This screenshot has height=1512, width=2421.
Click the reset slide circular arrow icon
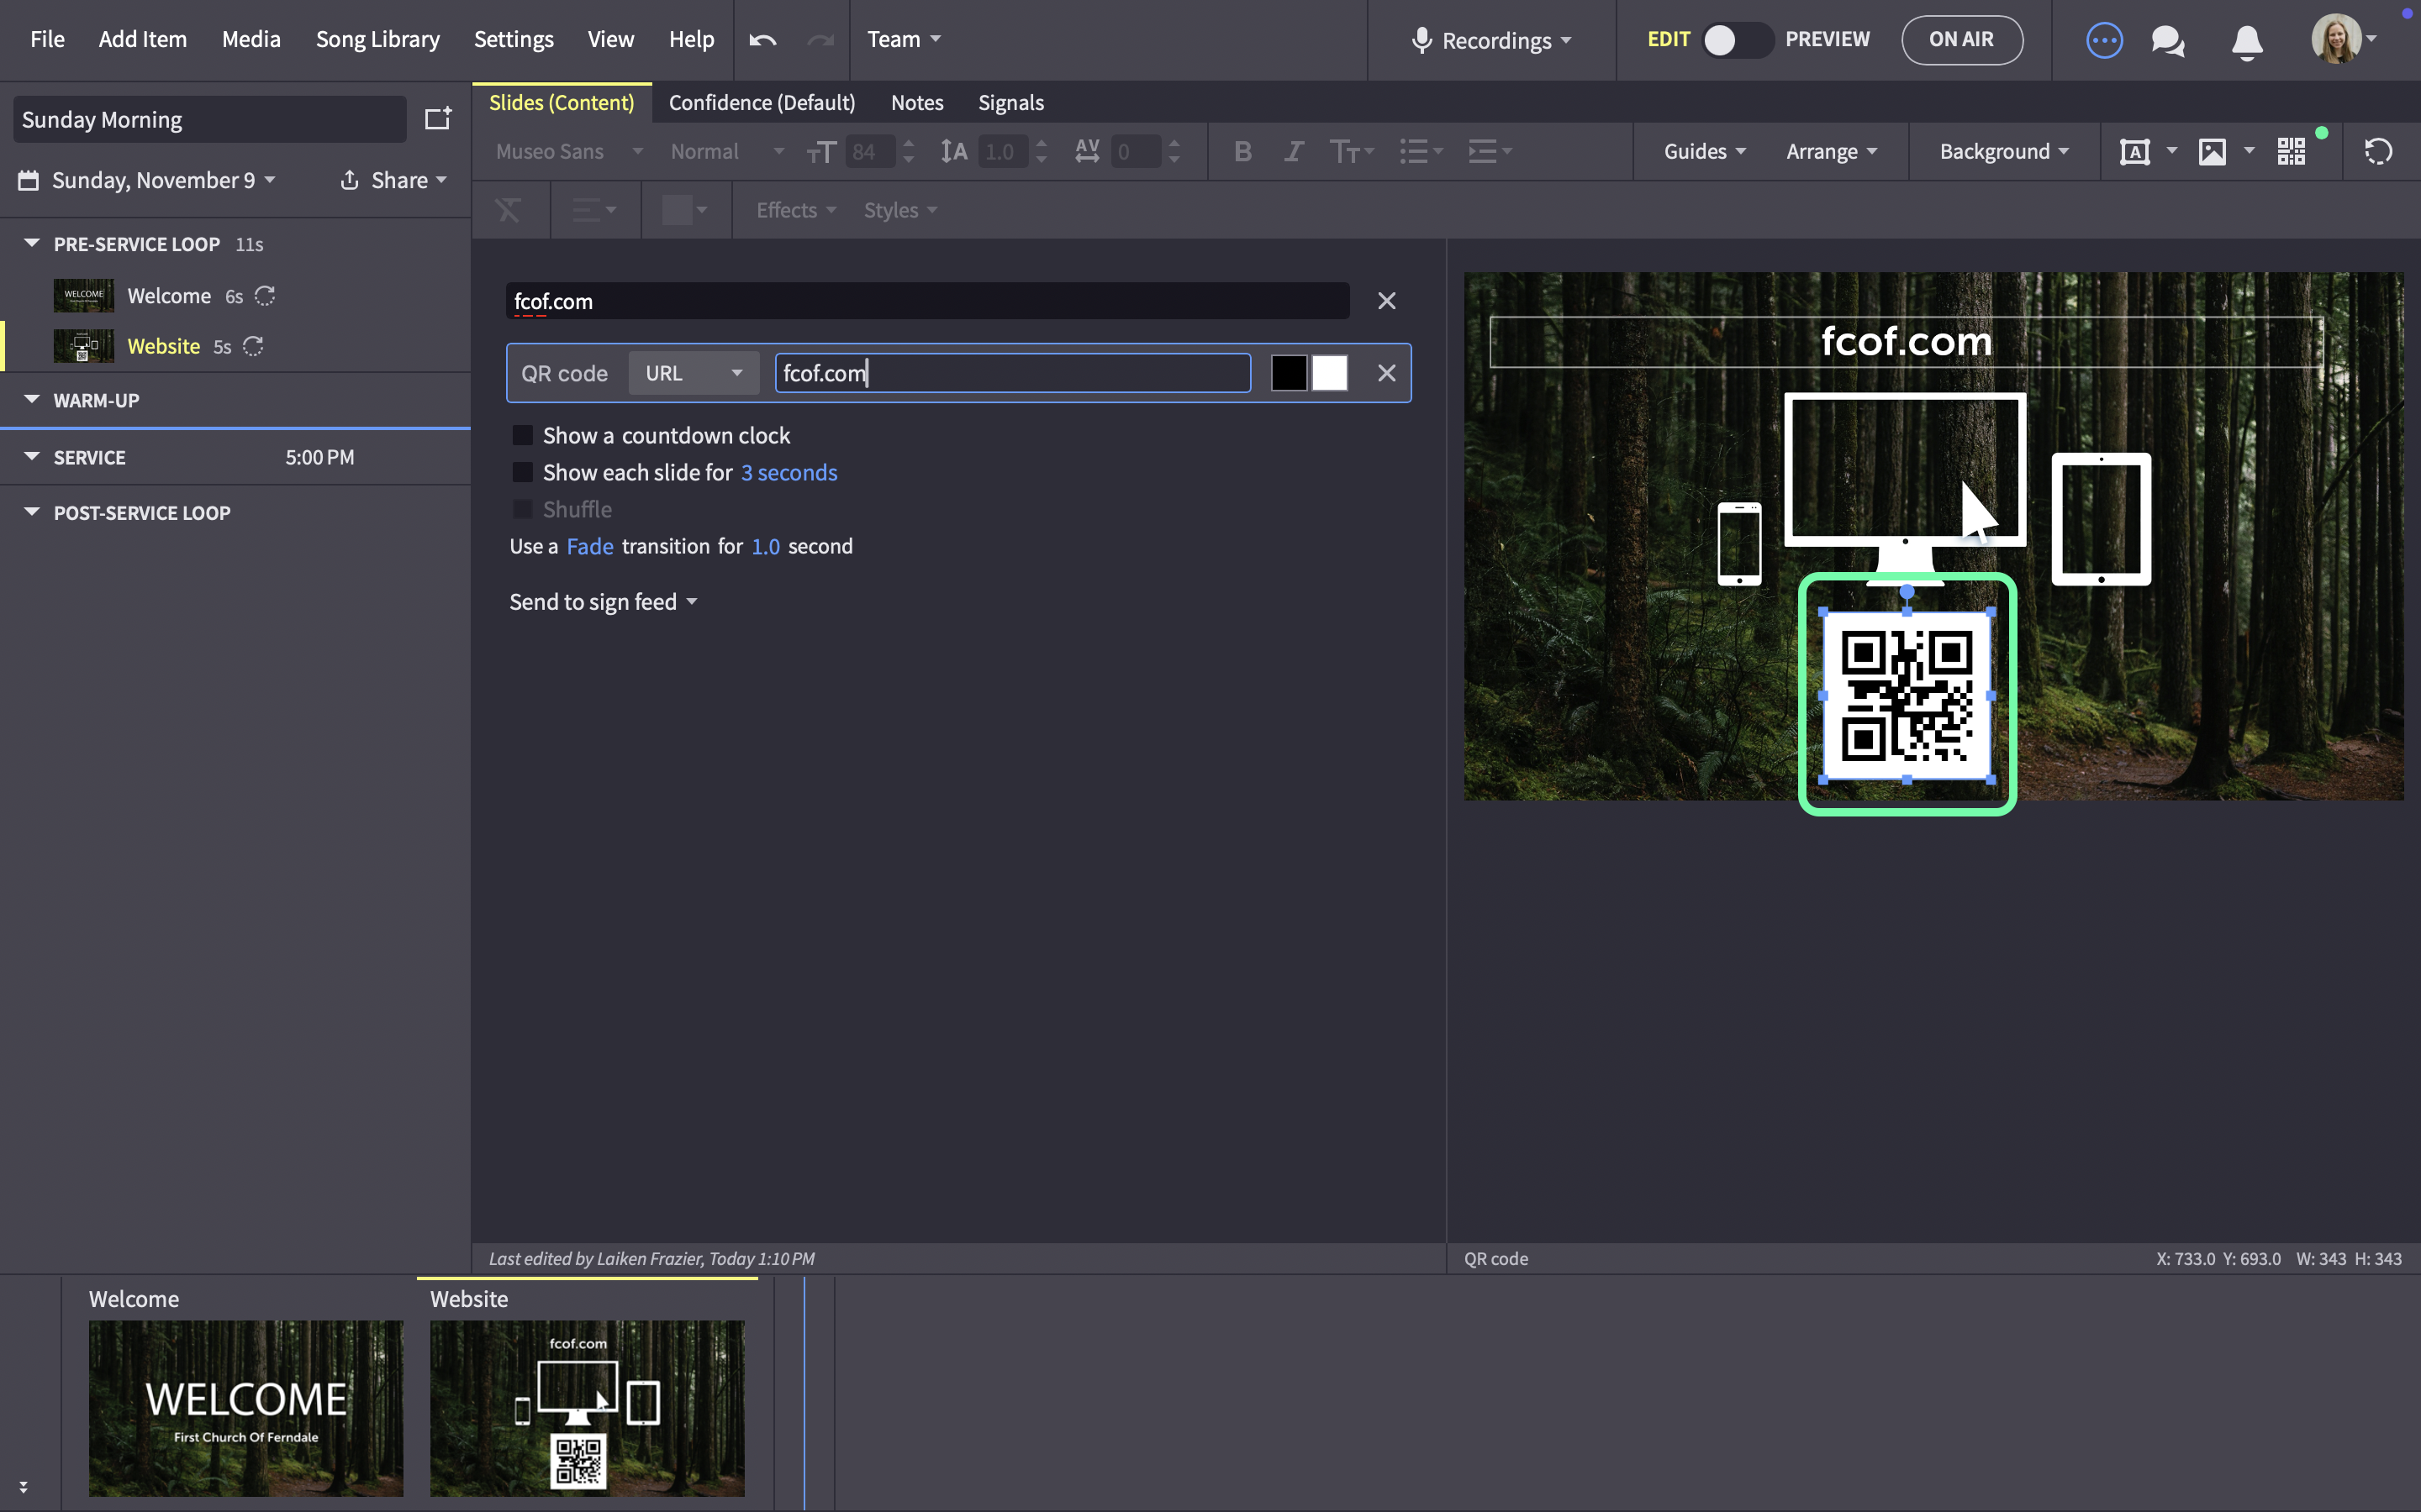(2378, 152)
